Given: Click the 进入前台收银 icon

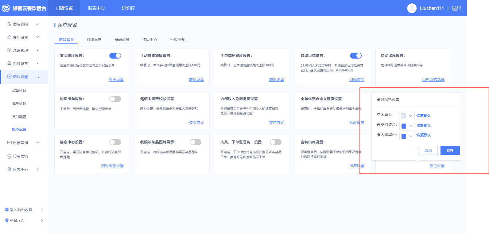Looking at the screenshot, I should click(x=7, y=210).
